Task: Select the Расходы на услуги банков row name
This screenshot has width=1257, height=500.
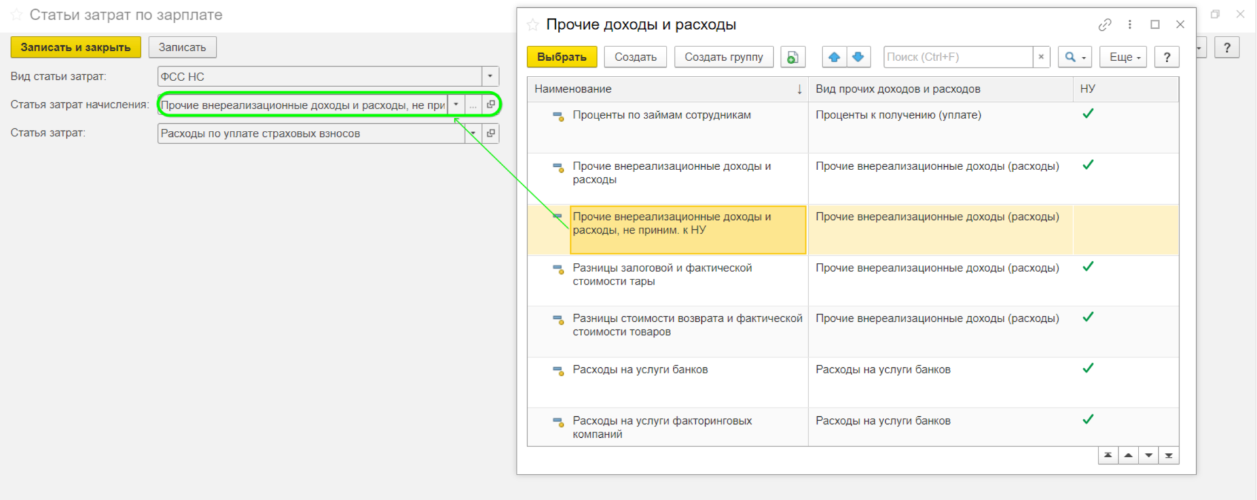Action: click(640, 370)
